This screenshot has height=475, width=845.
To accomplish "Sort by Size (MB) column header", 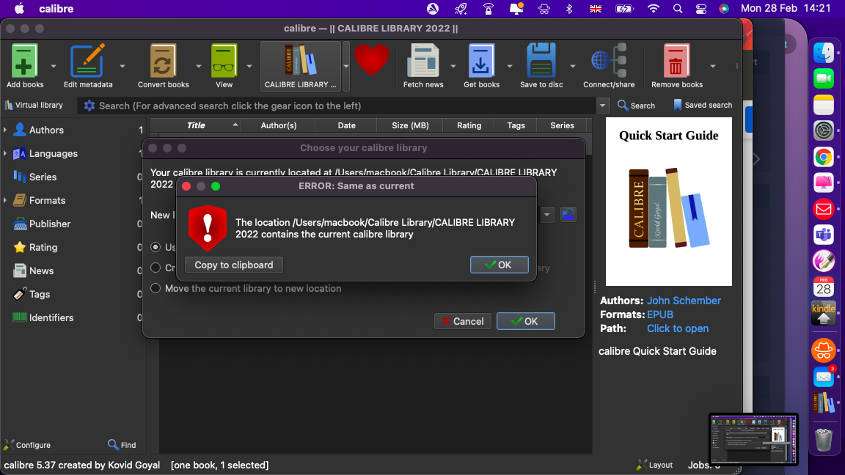I will click(x=410, y=125).
